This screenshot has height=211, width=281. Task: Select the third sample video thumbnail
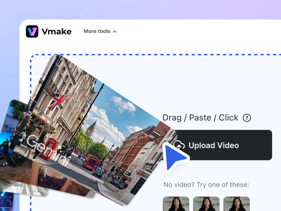tap(237, 204)
